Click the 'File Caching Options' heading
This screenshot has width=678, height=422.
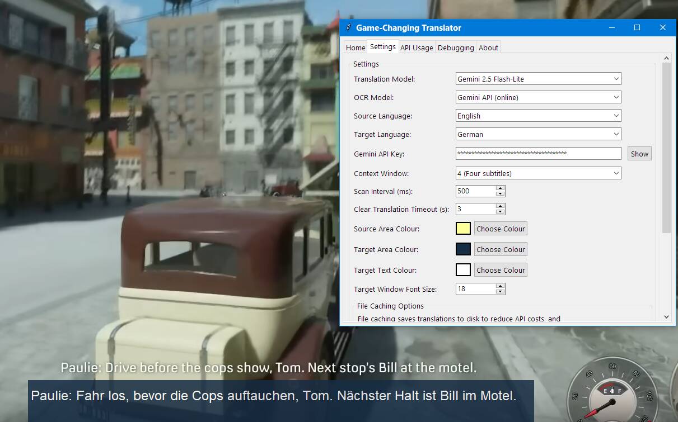pos(390,306)
